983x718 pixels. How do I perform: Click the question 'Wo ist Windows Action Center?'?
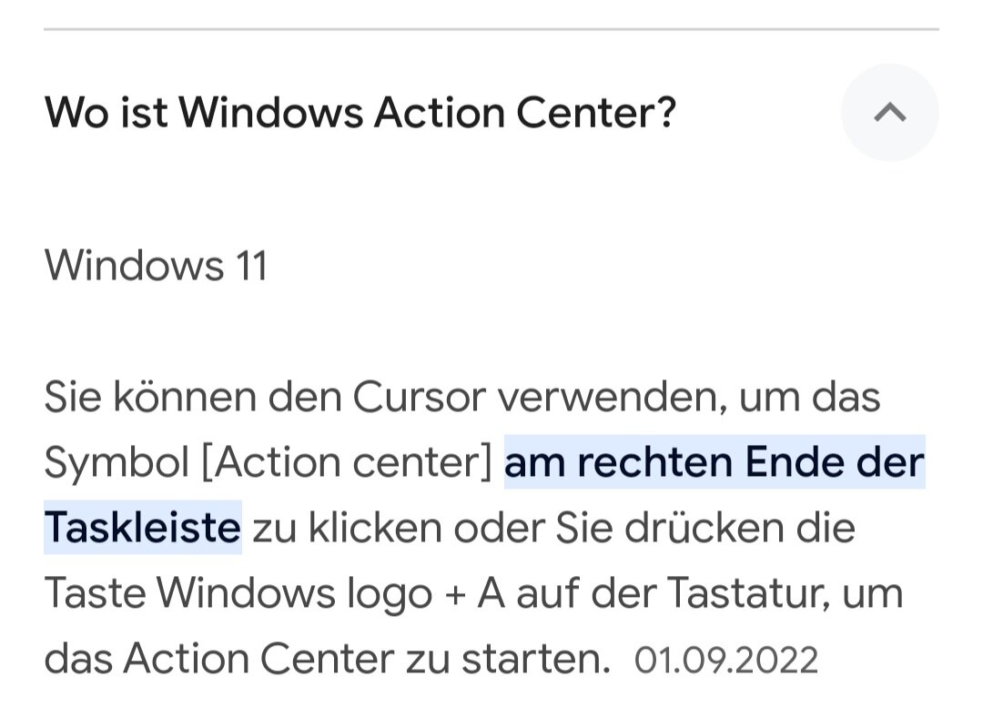(x=360, y=113)
